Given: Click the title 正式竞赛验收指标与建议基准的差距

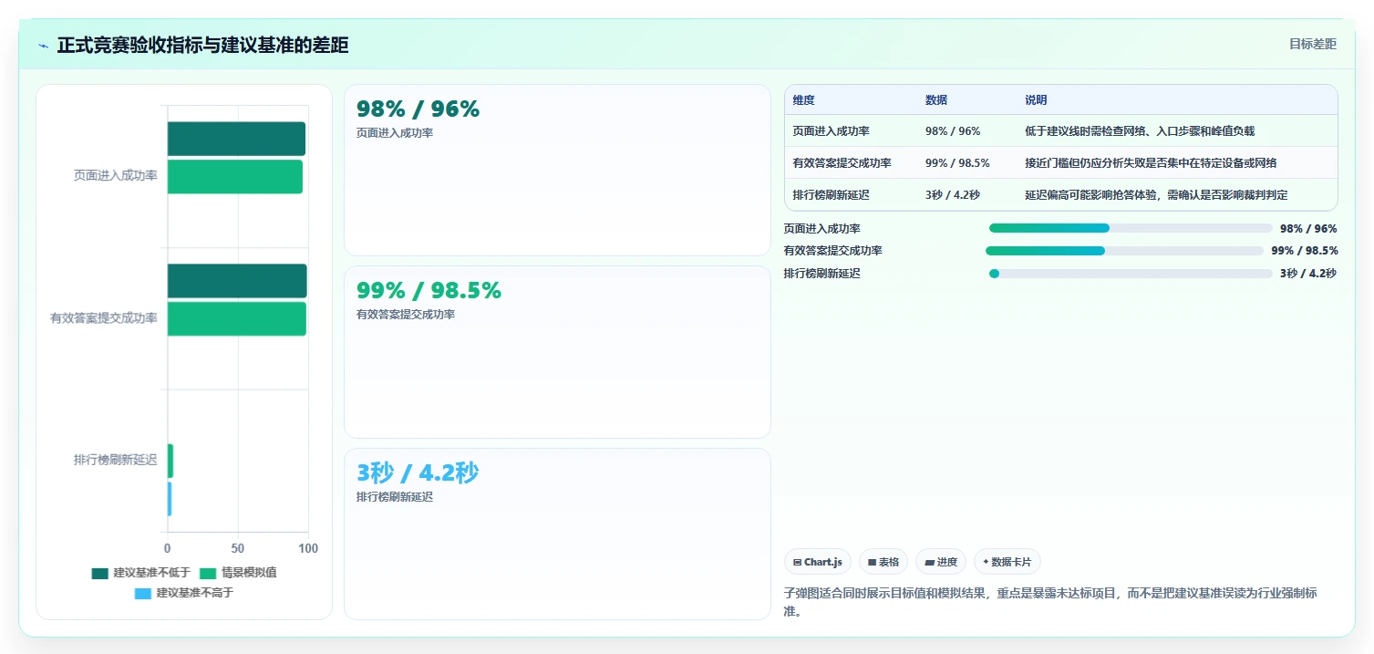Looking at the screenshot, I should [202, 45].
